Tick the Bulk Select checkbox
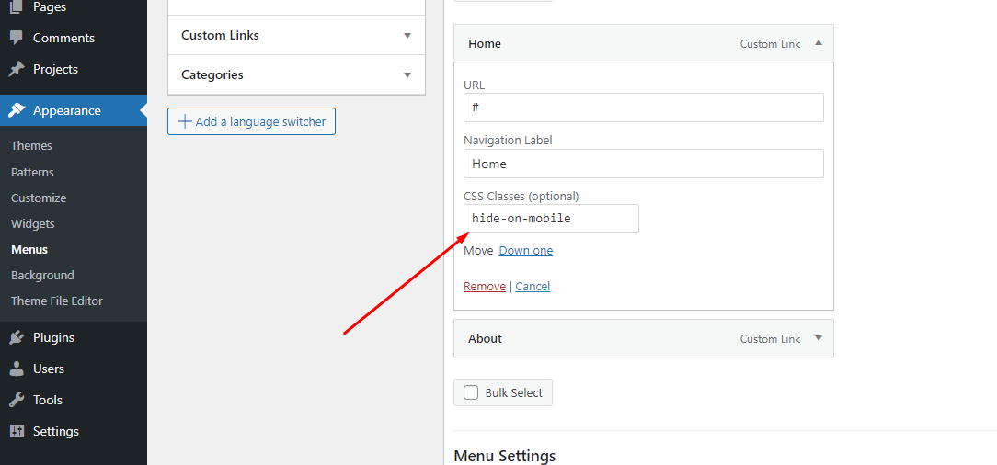 click(x=471, y=392)
